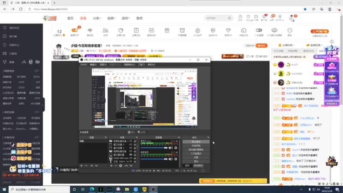The height and width of the screenshot is (193, 343).
Task: Click the gift box icon in streamer toolbar
Action: tap(167, 30)
